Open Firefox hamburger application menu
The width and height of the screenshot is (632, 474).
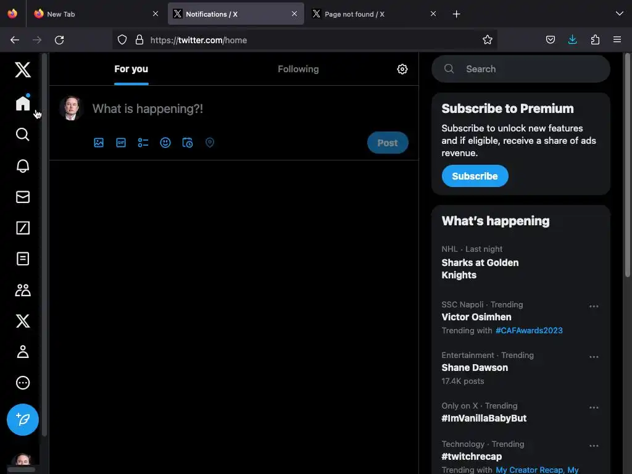(x=617, y=39)
